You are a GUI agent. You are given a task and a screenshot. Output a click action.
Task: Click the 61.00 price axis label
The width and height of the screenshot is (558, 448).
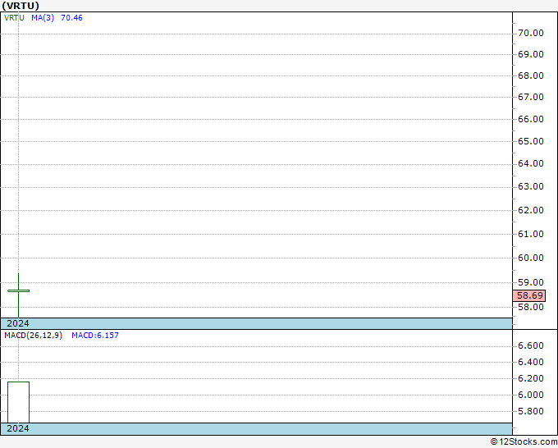(x=531, y=234)
